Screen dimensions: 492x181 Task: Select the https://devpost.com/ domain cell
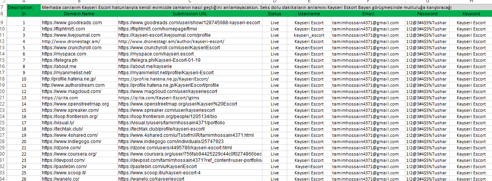point(79,160)
